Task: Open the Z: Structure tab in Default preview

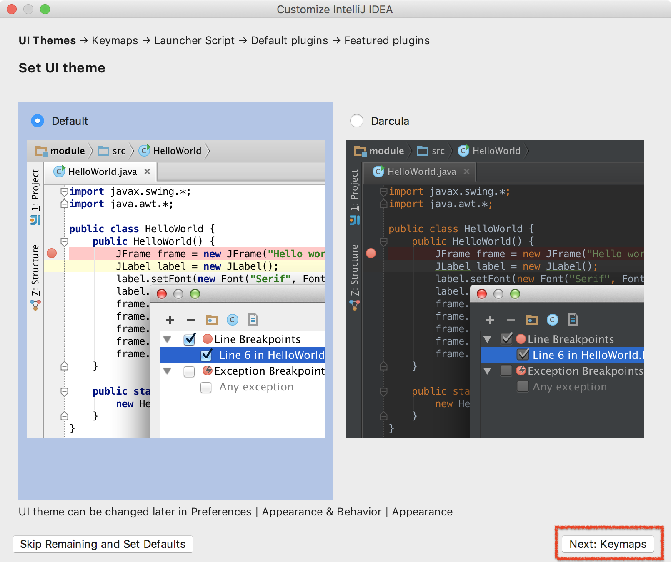Action: (x=35, y=277)
